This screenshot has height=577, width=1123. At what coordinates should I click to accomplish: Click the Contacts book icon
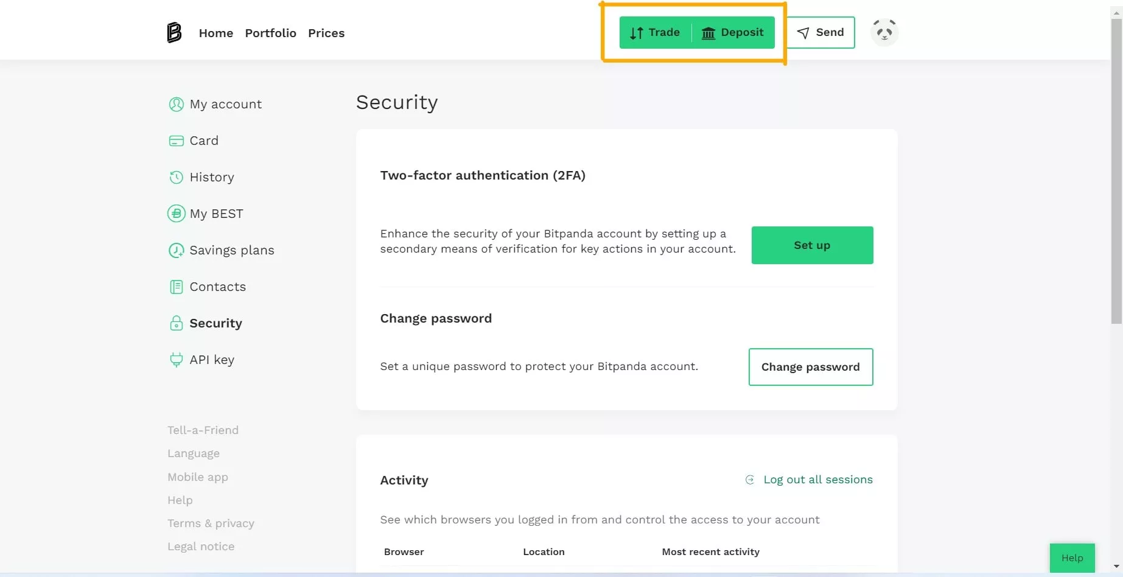176,287
